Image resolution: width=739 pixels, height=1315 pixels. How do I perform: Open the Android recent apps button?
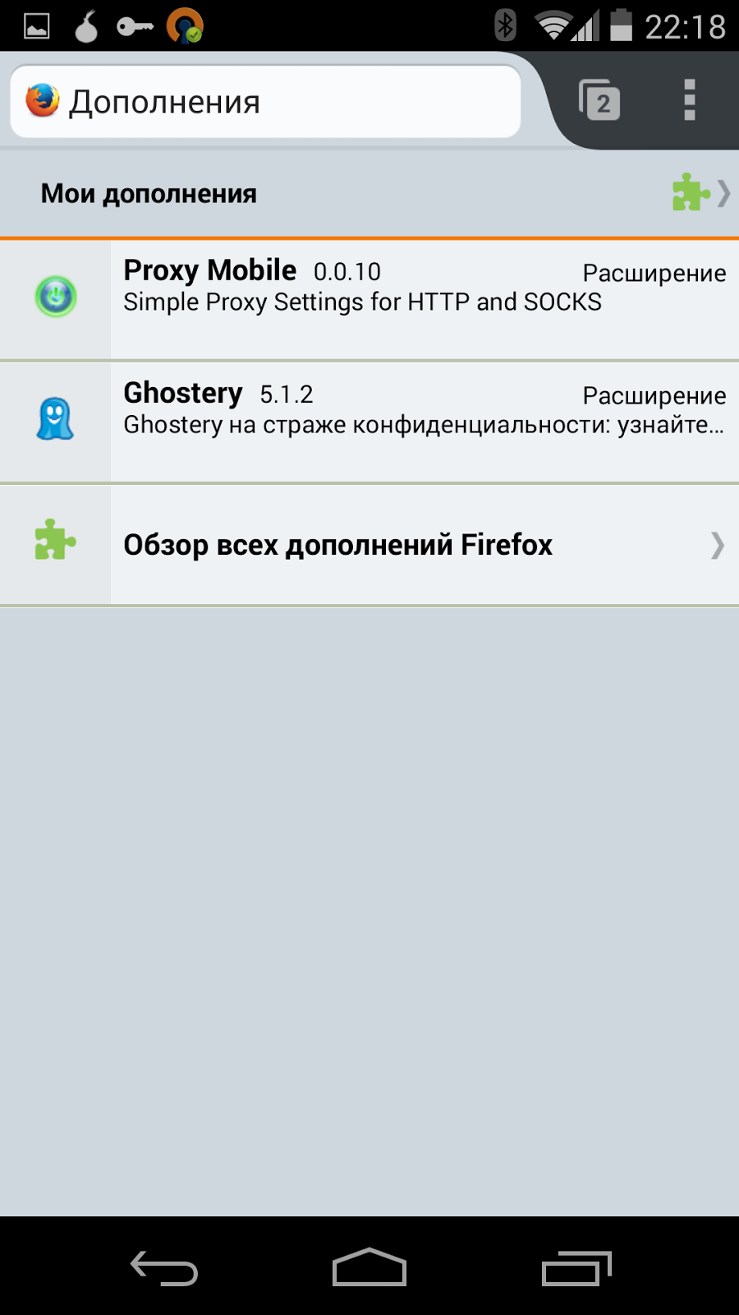click(x=576, y=1268)
